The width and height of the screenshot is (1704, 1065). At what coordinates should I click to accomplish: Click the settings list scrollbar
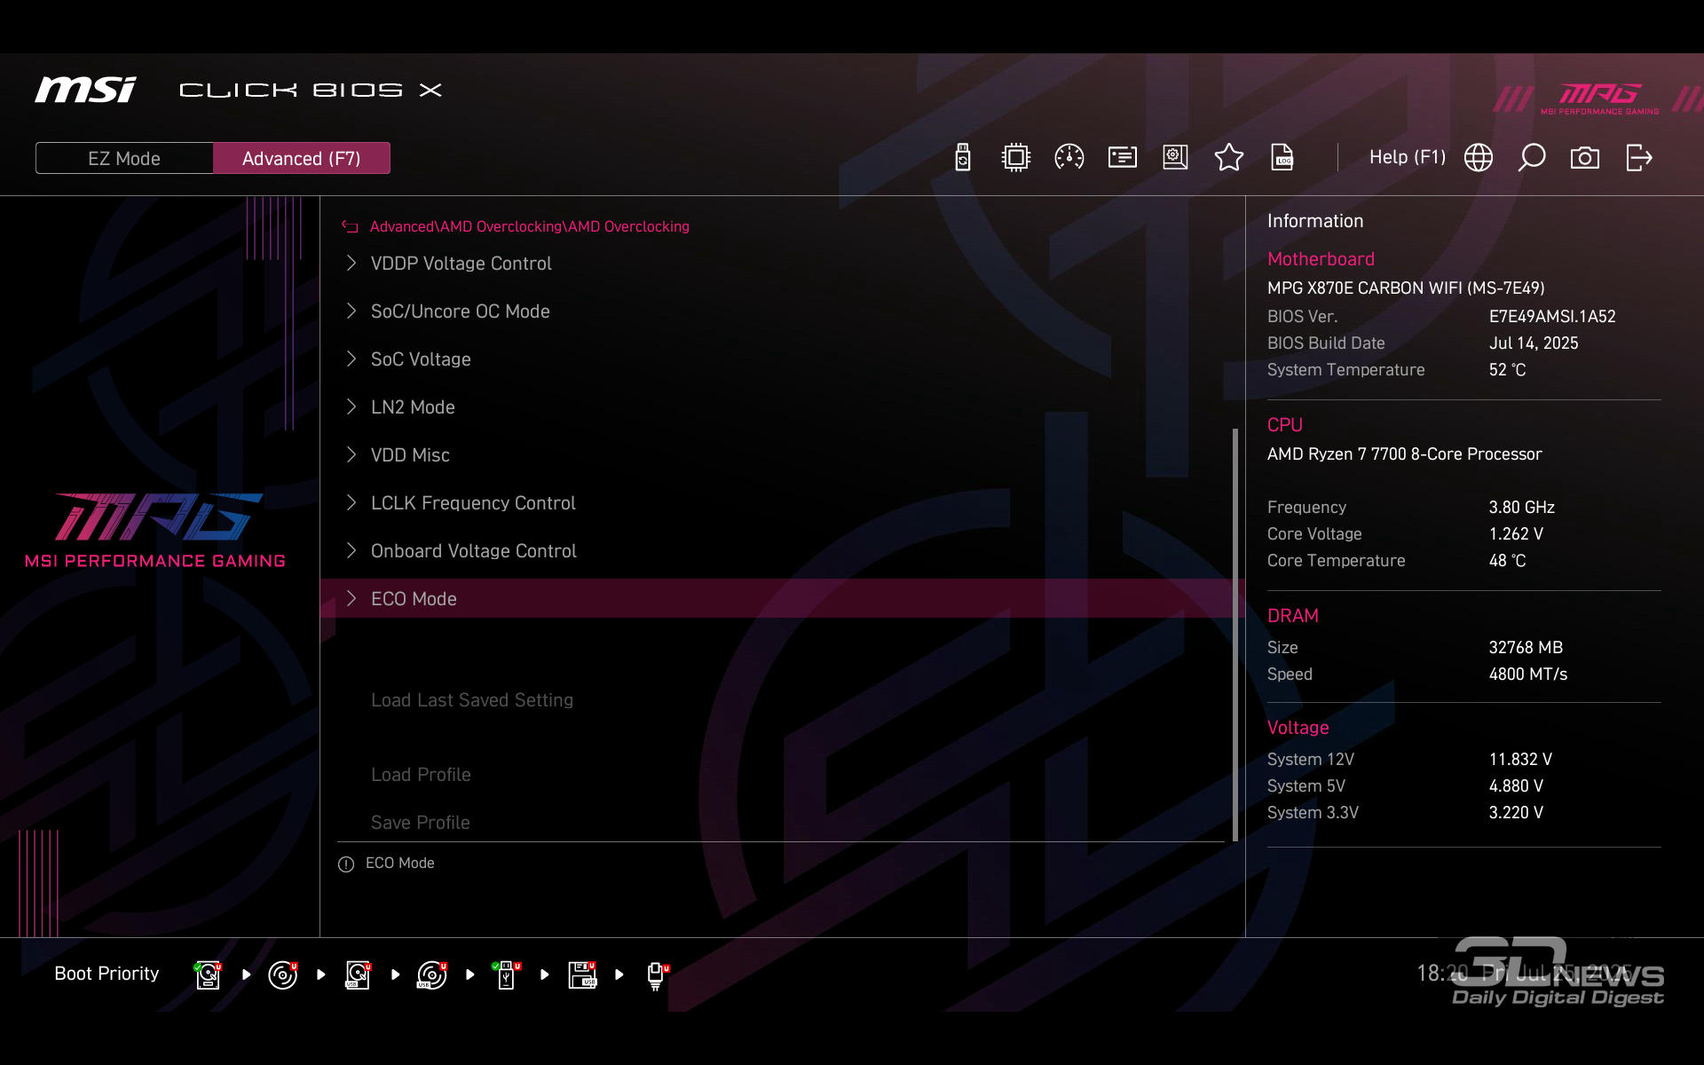1235,635
